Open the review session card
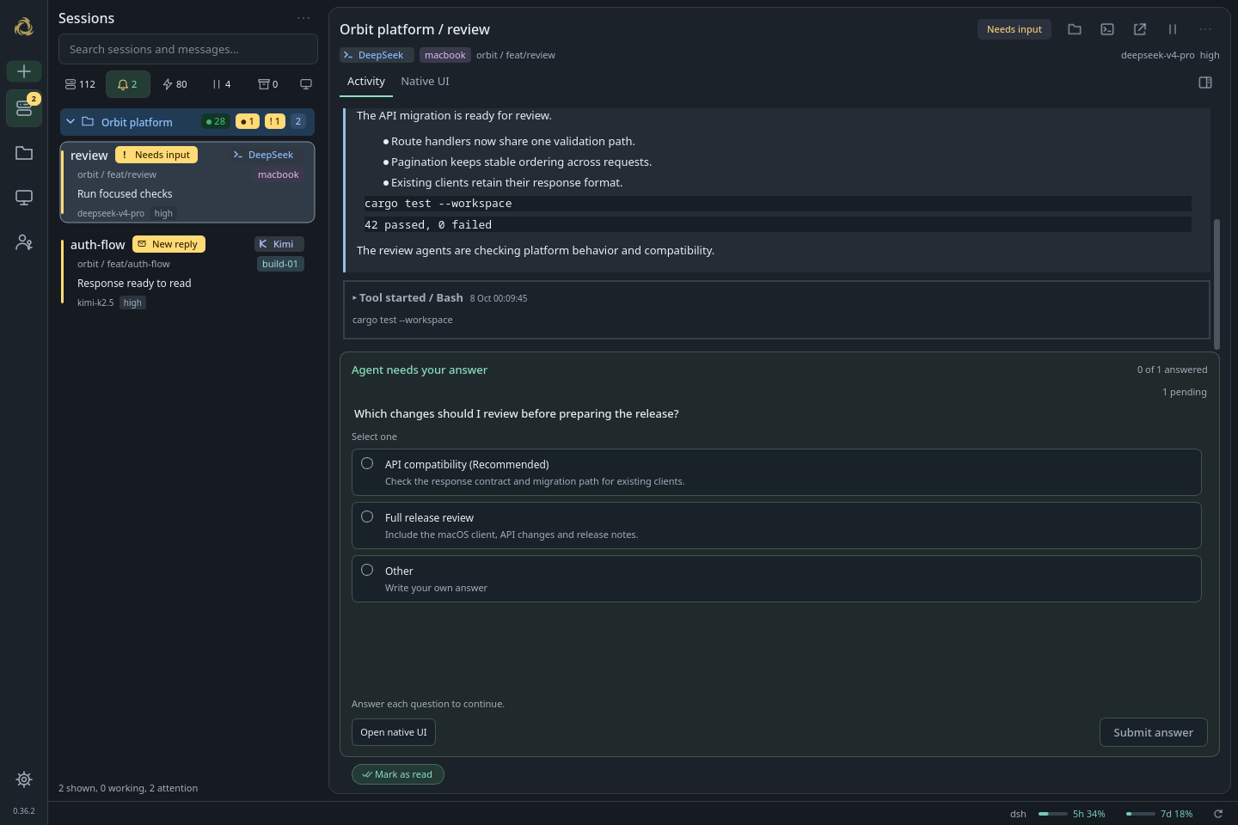Screen dimensions: 1238x825 (x=187, y=182)
